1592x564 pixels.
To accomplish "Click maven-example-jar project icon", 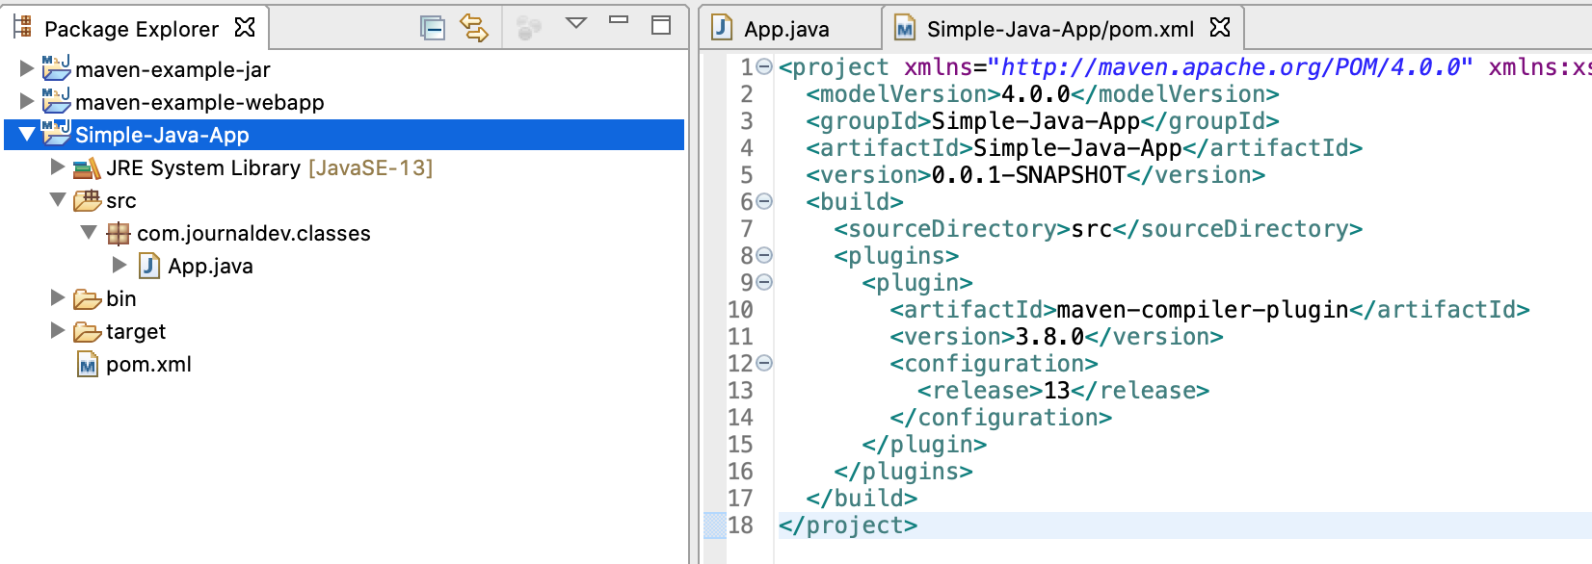I will click(57, 67).
